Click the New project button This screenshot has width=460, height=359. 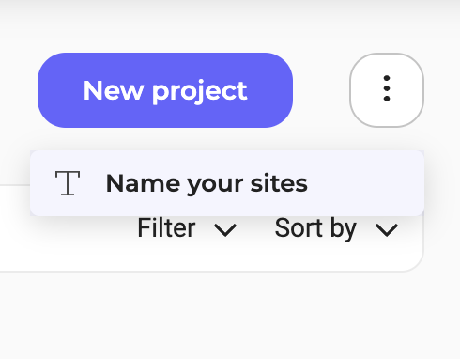165,90
